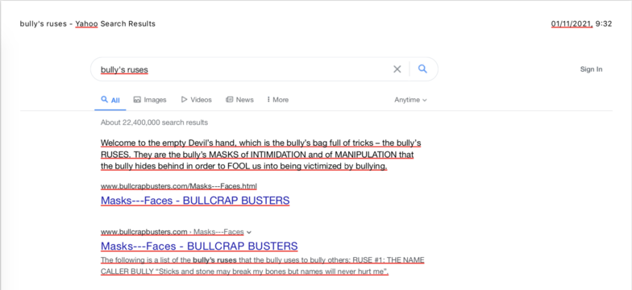Click the bullcrapbusters.com/Masks---Faces.html URL
This screenshot has width=632, height=290.
179,186
